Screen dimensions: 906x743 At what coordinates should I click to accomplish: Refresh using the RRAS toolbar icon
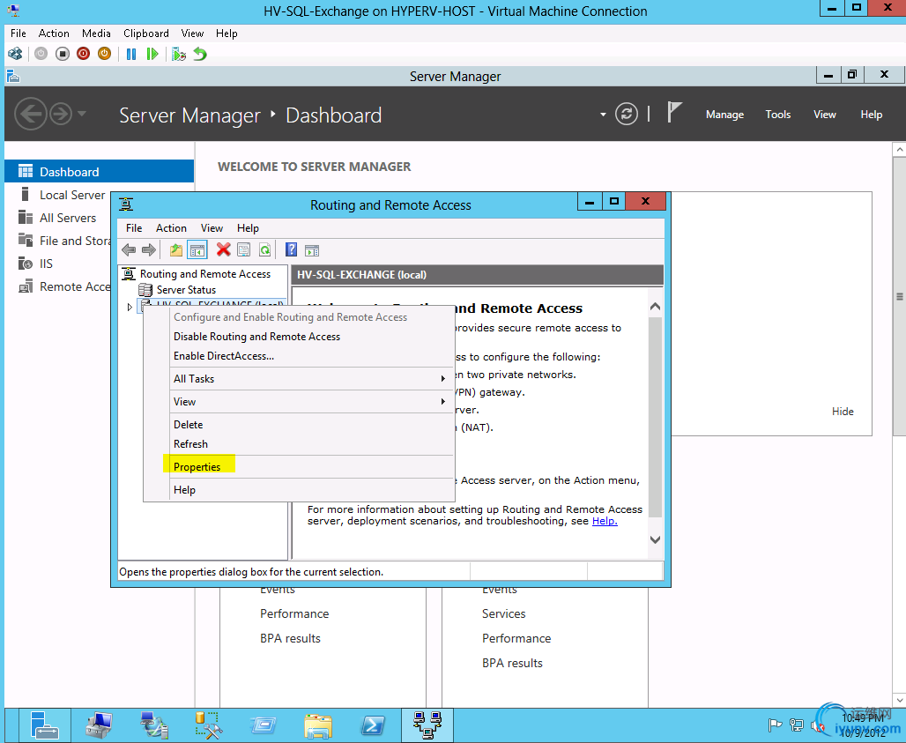coord(264,250)
